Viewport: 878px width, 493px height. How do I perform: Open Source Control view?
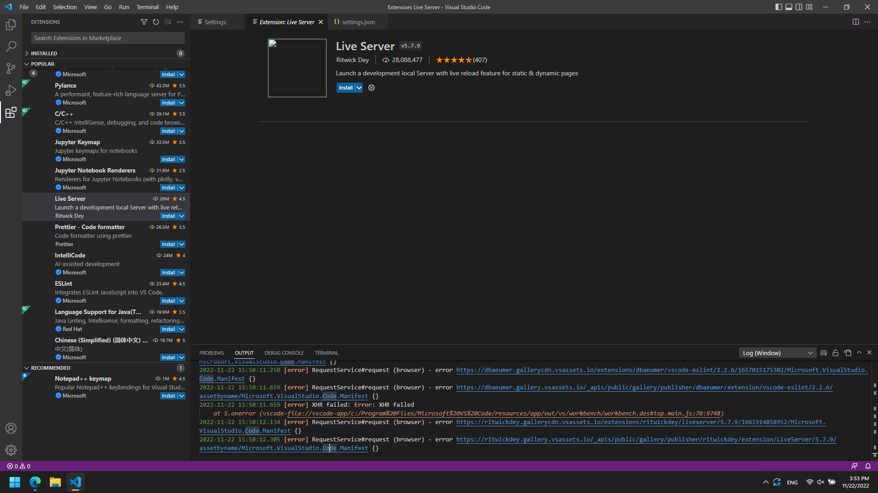[11, 68]
